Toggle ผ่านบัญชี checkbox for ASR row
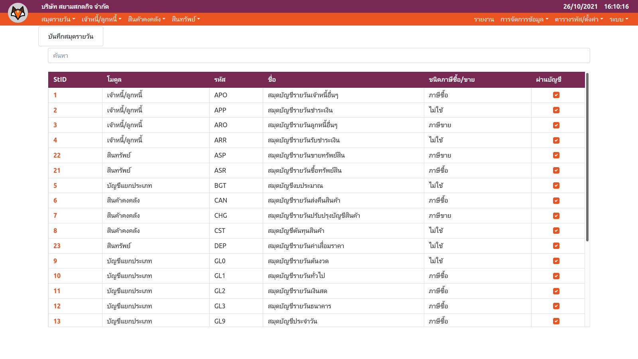638x359 pixels. [x=556, y=170]
